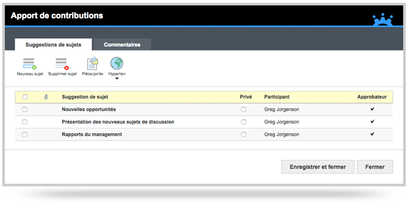The image size is (408, 206).
Task: Toggle Privé for Nouvelles opportunités
Action: (x=244, y=109)
